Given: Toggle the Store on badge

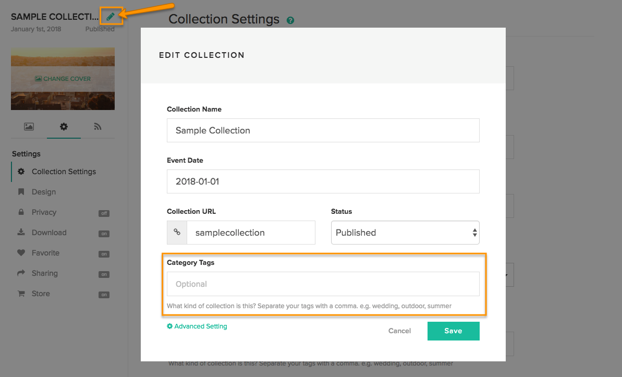Looking at the screenshot, I should pos(104,295).
